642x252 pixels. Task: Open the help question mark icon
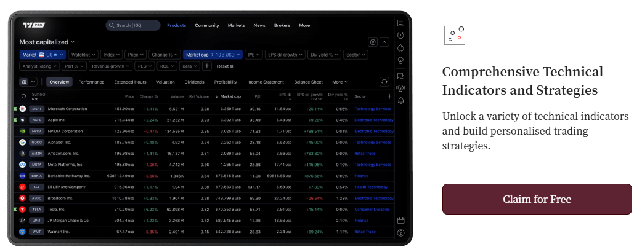pos(401,233)
